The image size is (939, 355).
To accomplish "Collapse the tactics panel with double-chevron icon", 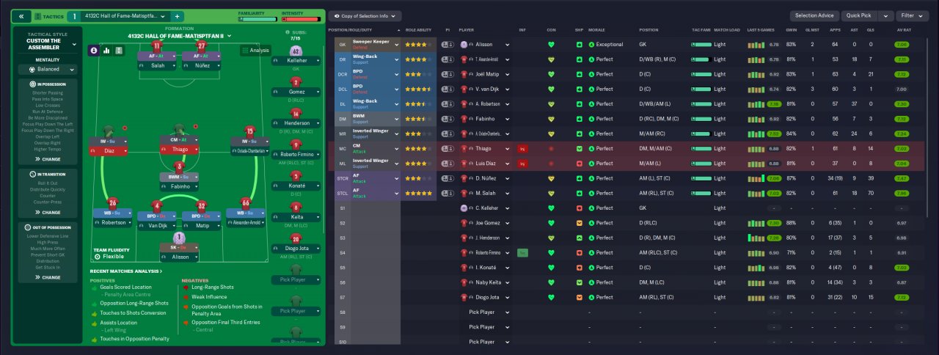I will (21, 16).
